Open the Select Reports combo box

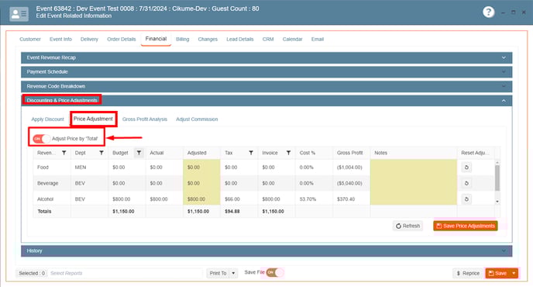(125, 273)
